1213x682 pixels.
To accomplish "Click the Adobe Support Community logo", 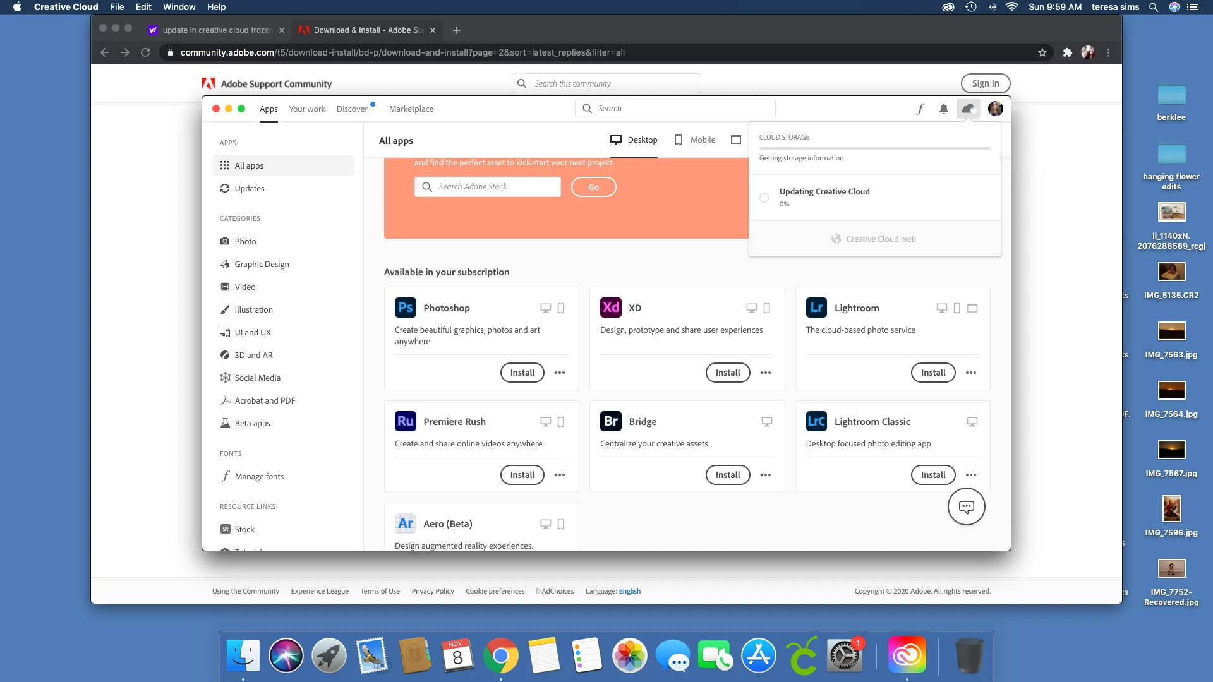I will [x=267, y=83].
